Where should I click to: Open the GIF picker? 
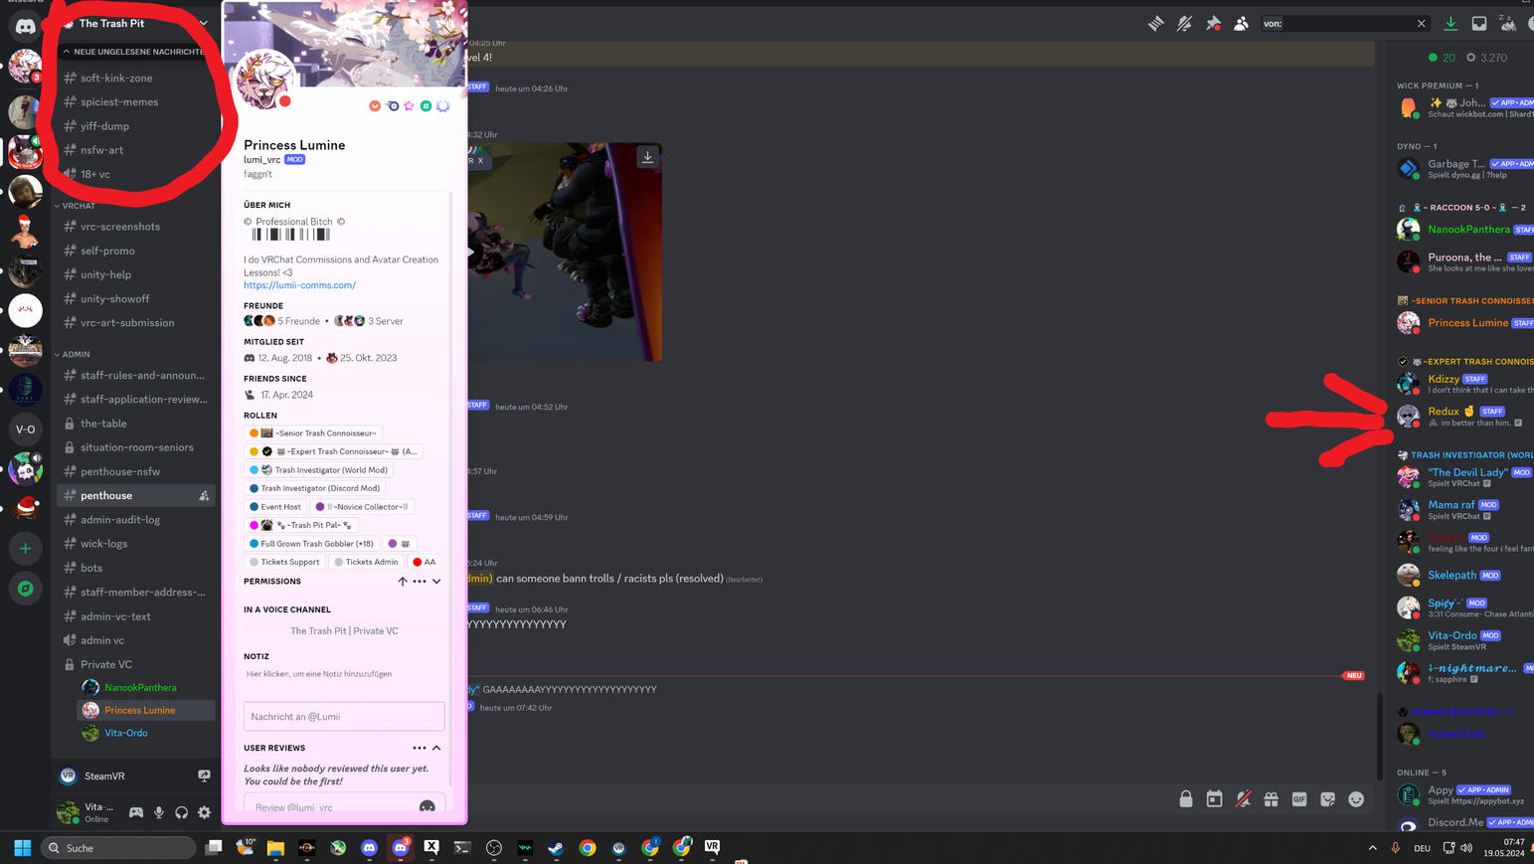(x=1299, y=799)
